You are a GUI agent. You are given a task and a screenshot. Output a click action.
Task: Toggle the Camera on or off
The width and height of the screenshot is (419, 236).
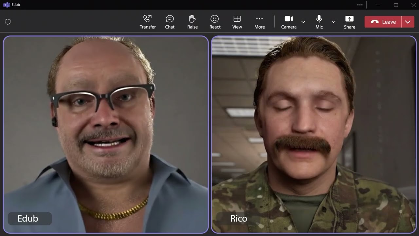[x=289, y=22]
